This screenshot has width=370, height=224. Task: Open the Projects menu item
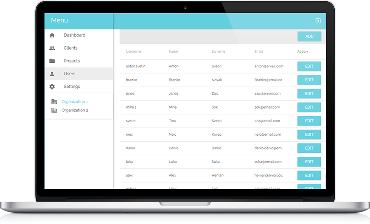point(72,61)
